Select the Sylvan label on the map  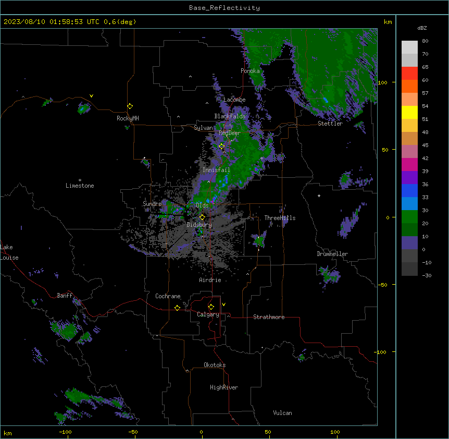[203, 128]
